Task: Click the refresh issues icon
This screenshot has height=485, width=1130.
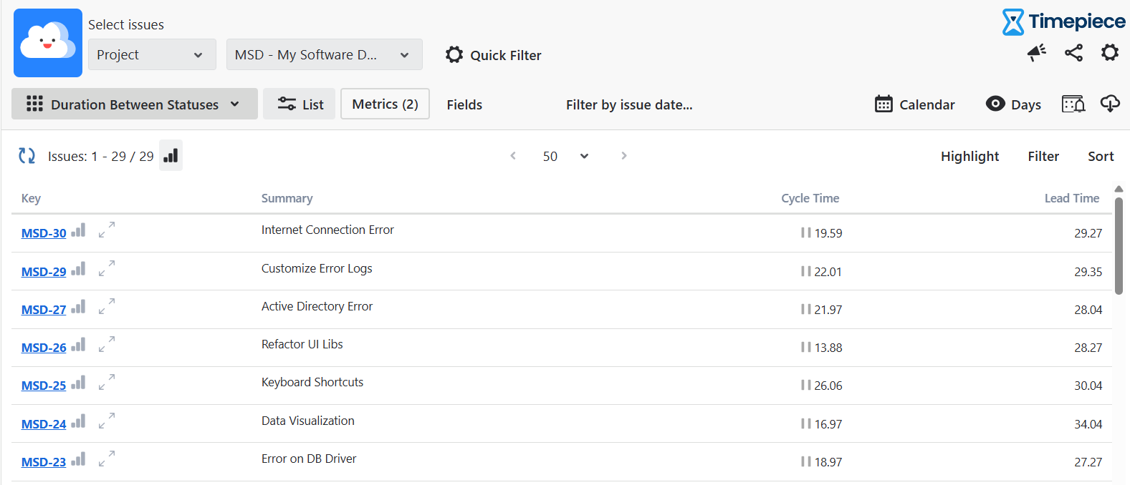Action: coord(27,156)
